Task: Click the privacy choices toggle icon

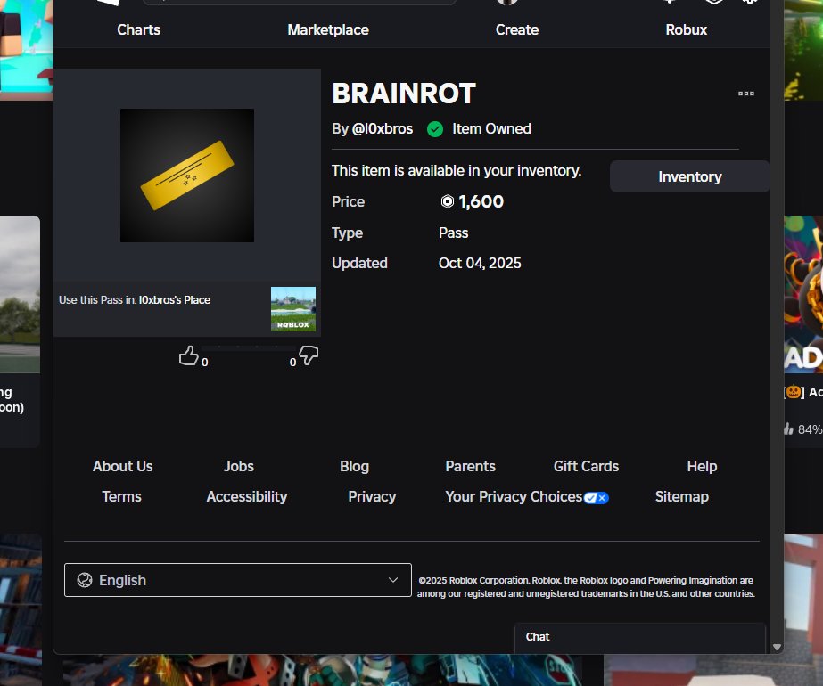Action: click(597, 498)
